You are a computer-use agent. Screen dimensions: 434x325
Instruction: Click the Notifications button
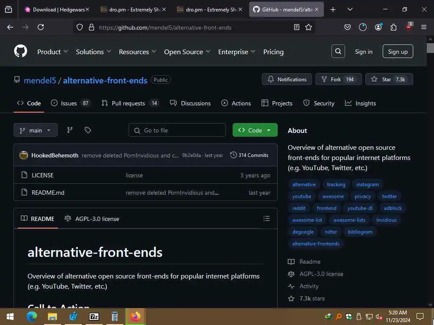[287, 79]
